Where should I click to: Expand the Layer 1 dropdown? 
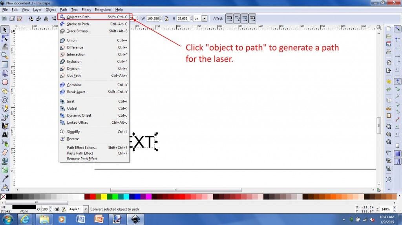[x=86, y=209]
